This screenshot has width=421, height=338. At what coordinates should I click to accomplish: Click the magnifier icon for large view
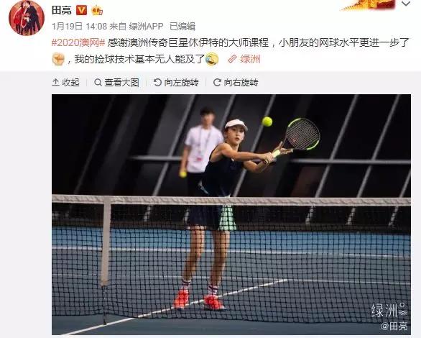click(x=98, y=82)
